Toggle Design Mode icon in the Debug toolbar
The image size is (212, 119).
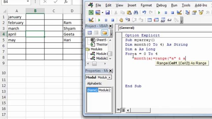point(91,20)
